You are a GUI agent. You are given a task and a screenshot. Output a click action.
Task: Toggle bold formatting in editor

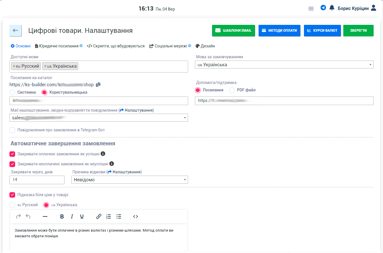(62, 216)
